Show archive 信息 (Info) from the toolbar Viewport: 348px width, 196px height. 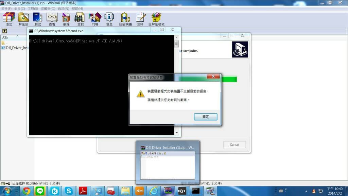click(x=109, y=19)
